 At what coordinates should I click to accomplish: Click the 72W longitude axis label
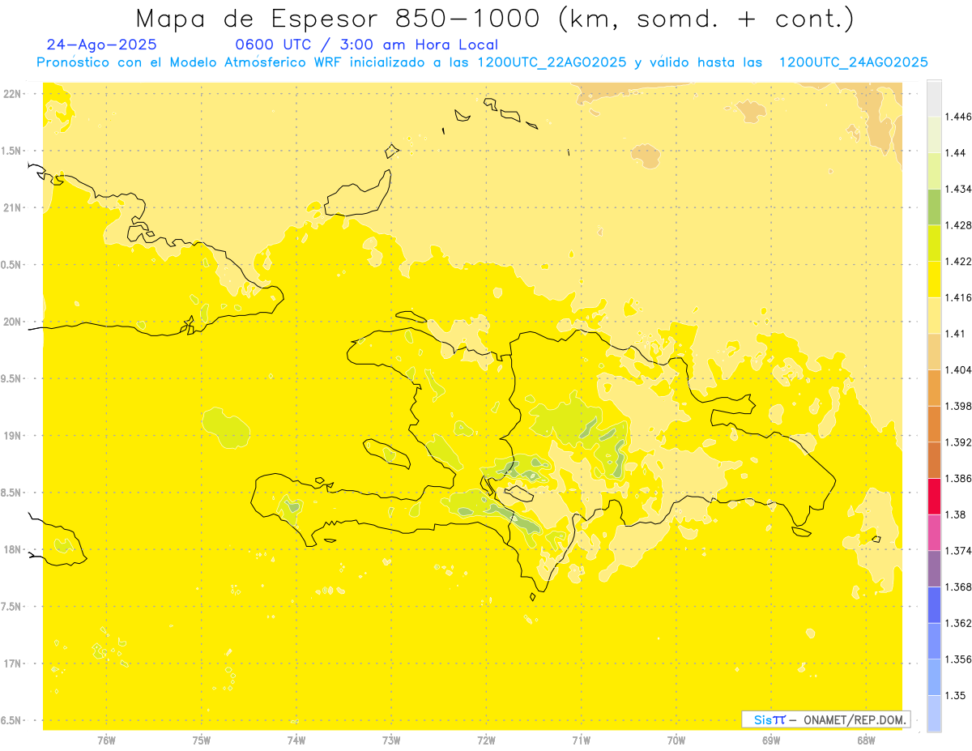486,740
